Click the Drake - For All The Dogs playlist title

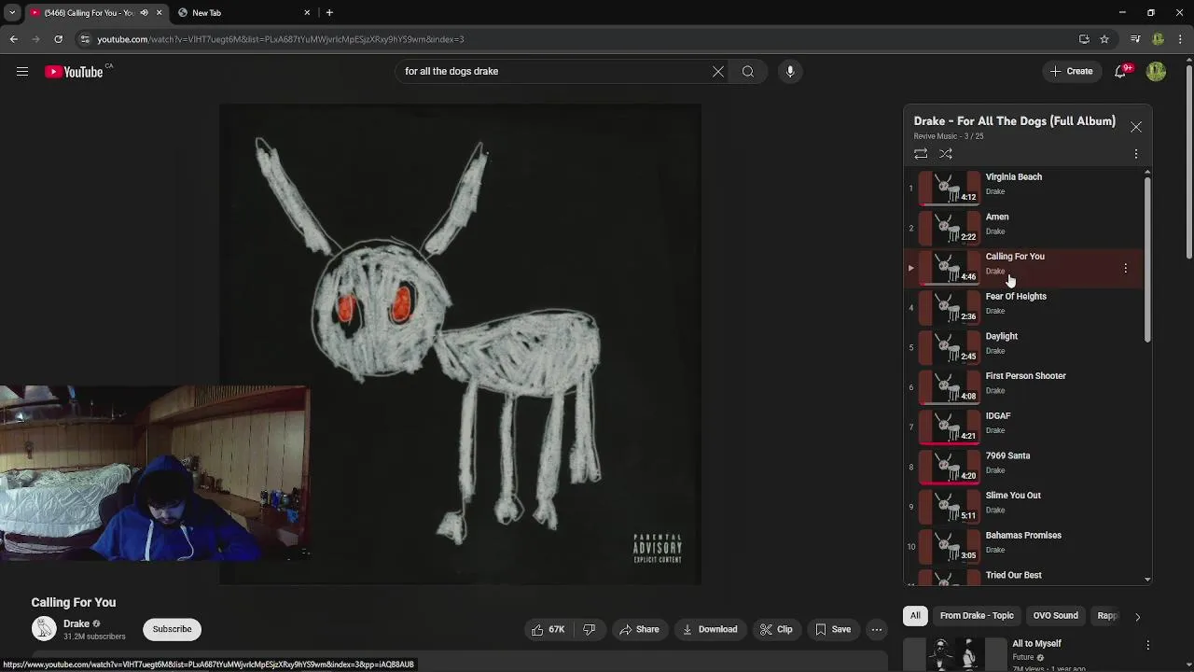(x=1014, y=121)
